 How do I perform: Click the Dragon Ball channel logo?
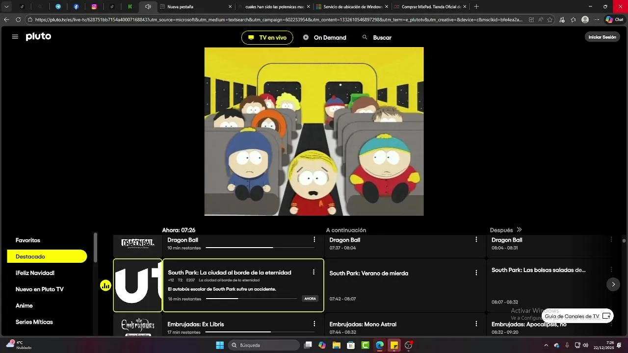[137, 244]
